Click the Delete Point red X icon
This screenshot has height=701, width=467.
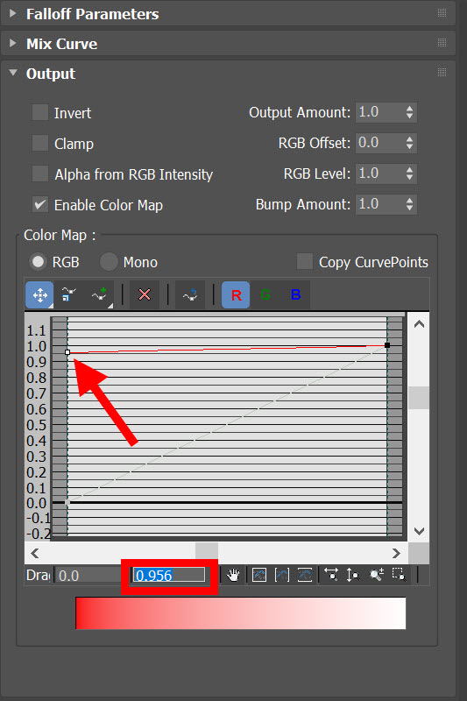[x=145, y=295]
